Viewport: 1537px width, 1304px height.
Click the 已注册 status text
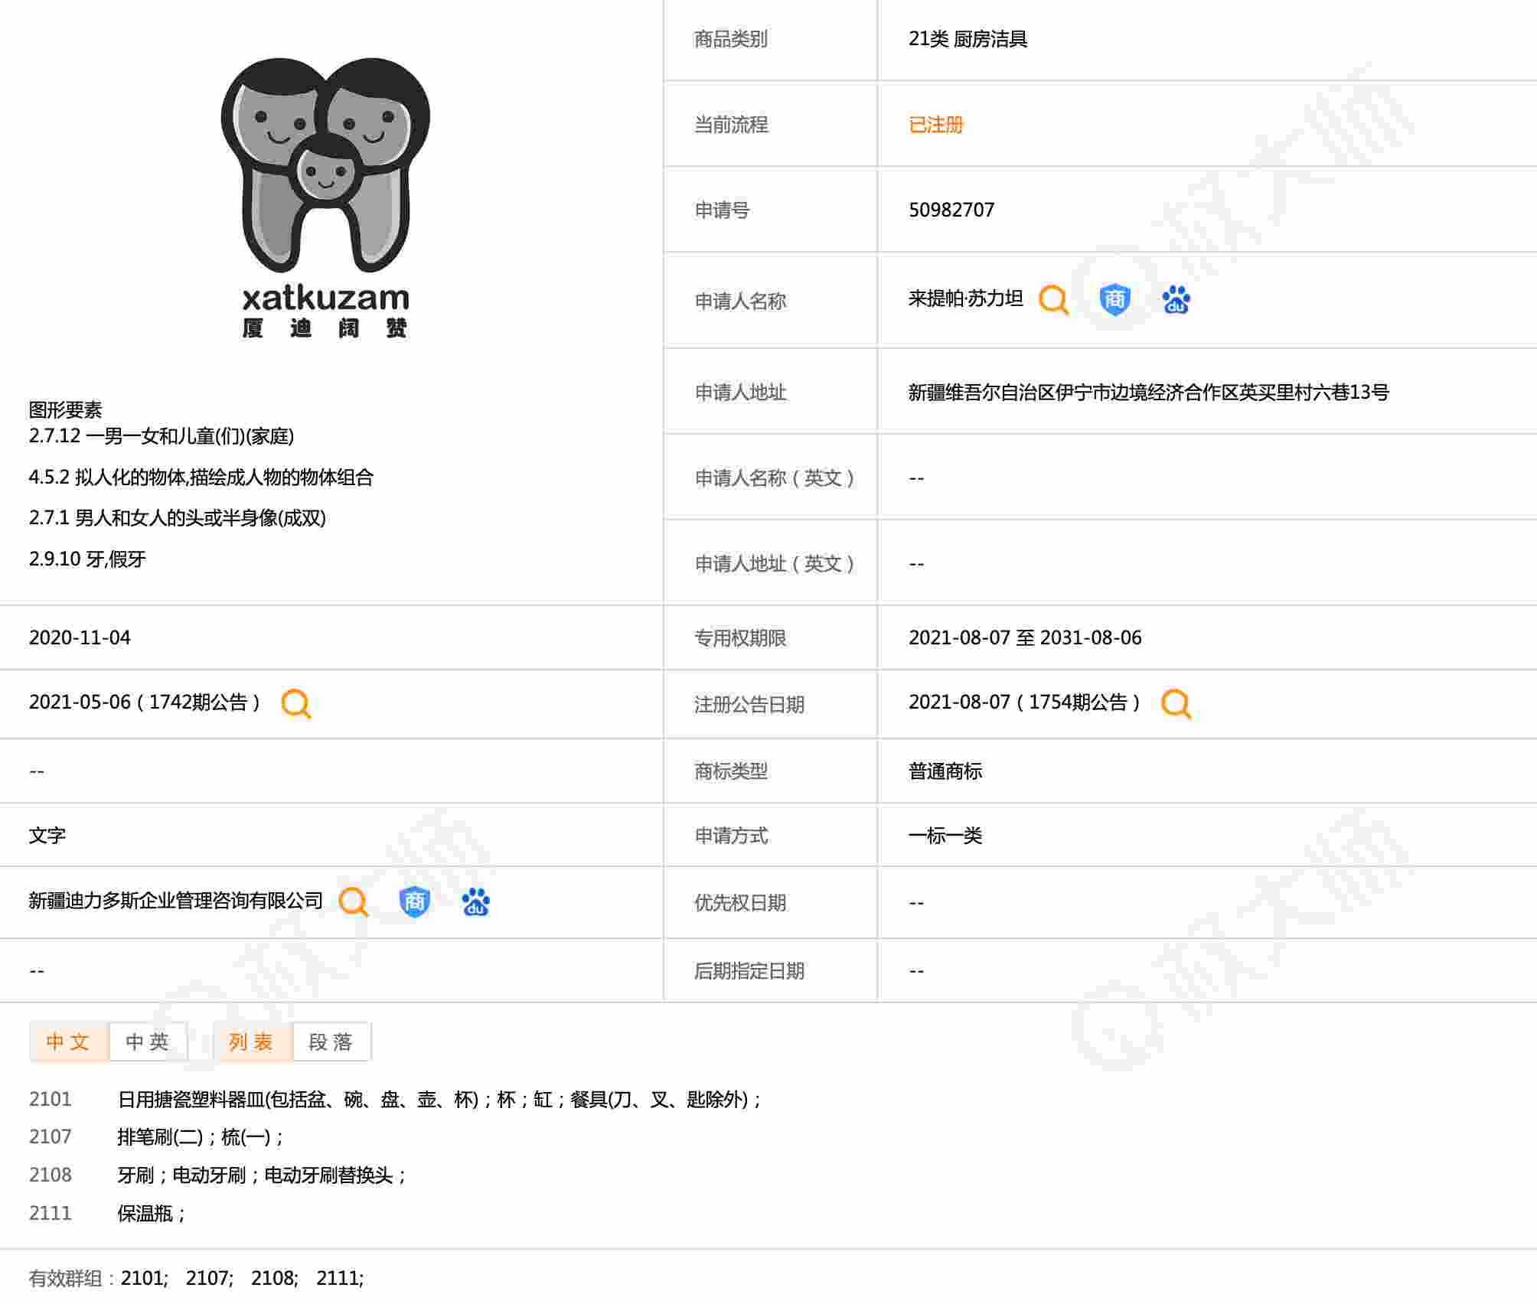pos(935,125)
